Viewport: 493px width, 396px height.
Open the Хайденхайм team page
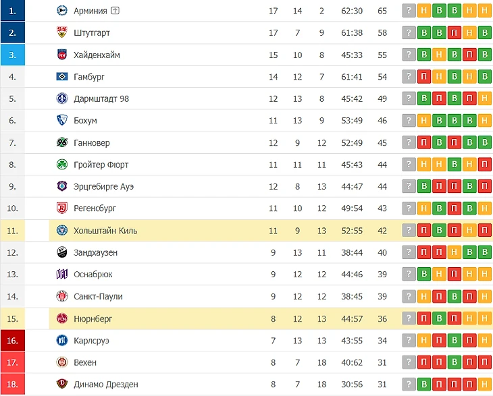click(x=97, y=55)
